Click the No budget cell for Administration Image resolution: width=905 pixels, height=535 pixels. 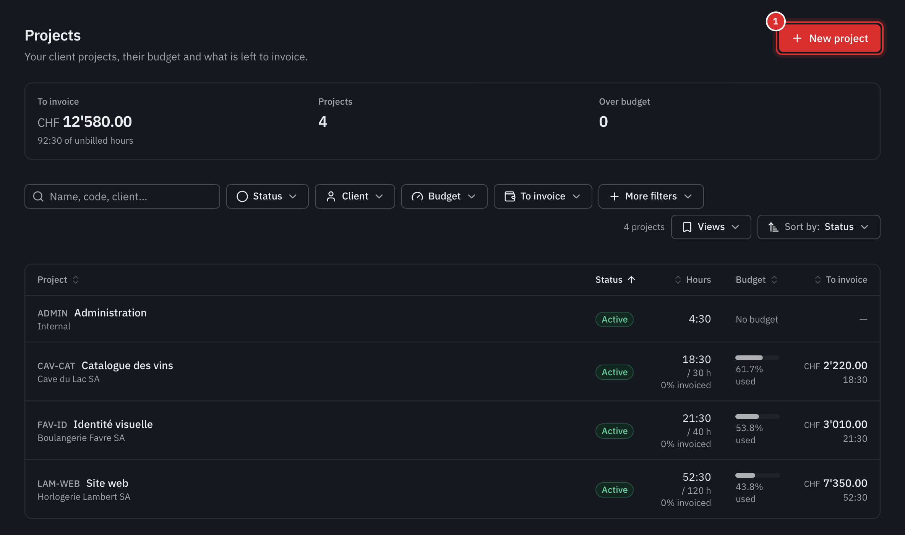pyautogui.click(x=757, y=319)
